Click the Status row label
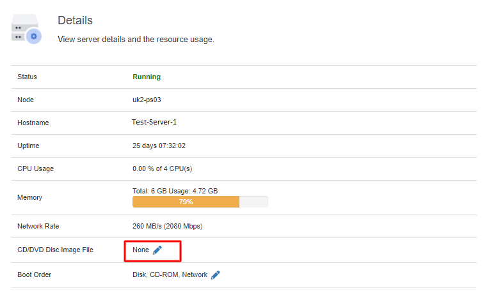 tap(27, 77)
